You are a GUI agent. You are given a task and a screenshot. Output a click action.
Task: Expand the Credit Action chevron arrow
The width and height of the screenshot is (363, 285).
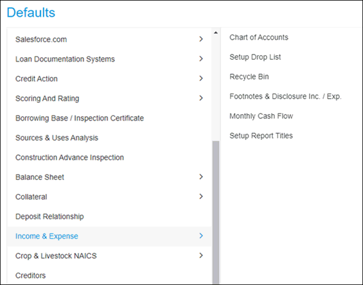pos(201,78)
